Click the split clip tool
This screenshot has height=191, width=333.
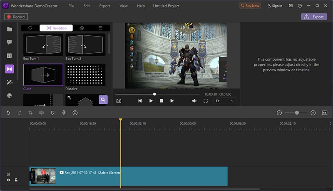(41, 113)
